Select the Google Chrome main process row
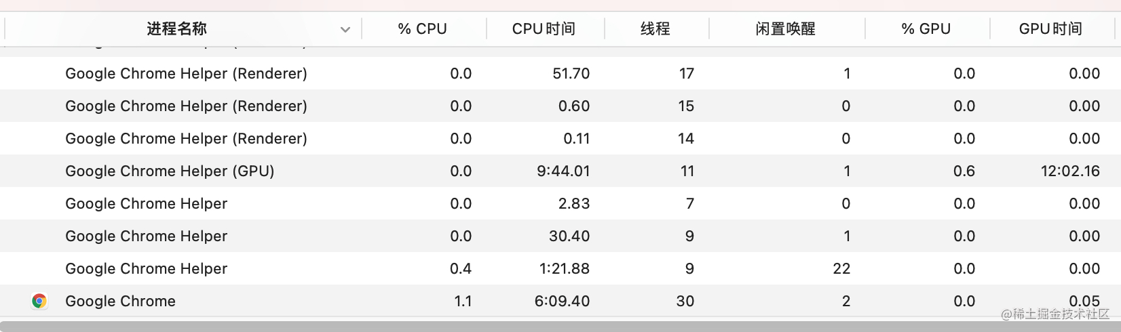 [x=560, y=301]
